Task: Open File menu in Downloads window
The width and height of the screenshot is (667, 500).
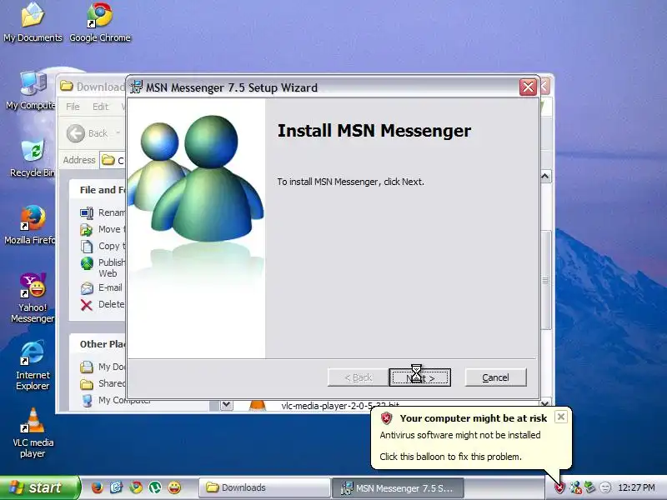Action: tap(73, 107)
